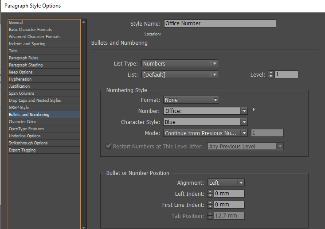Open the Hyphenation category

tap(44, 79)
